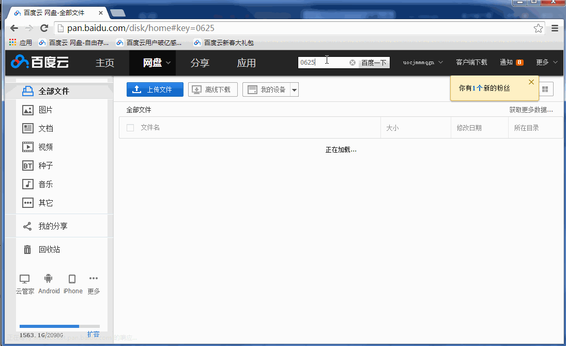The height and width of the screenshot is (346, 566).
Task: Open the Share navigation tab
Action: click(200, 63)
